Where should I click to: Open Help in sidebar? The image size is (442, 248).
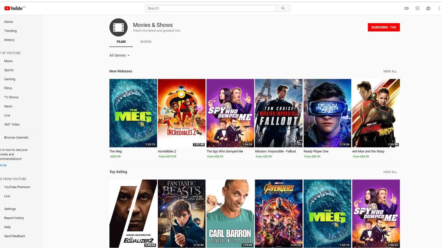(8, 227)
